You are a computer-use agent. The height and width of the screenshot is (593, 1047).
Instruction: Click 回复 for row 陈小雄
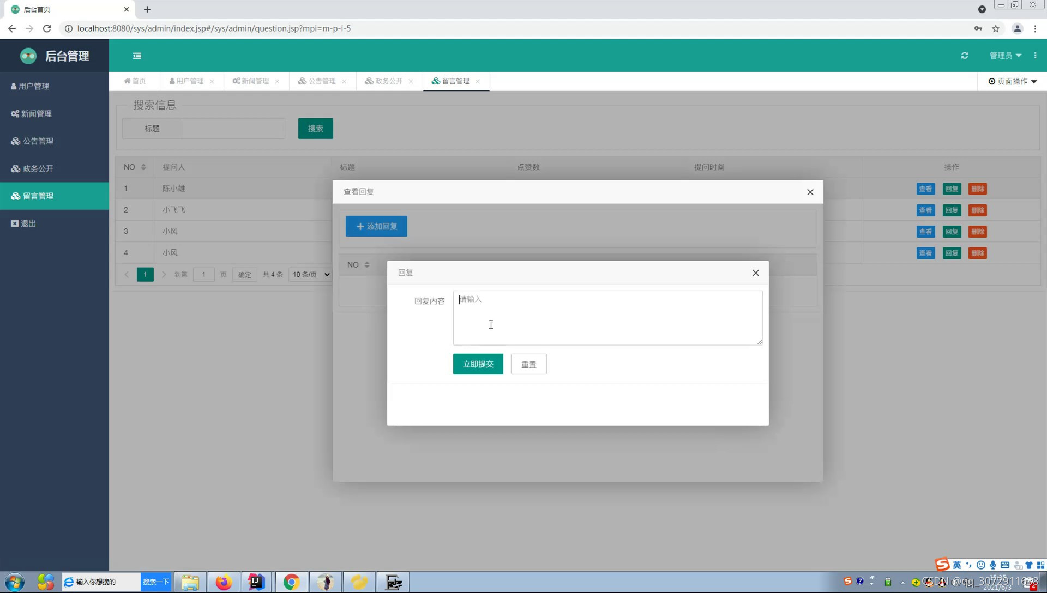pos(952,189)
